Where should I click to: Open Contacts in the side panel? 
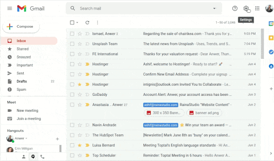coord(271,66)
